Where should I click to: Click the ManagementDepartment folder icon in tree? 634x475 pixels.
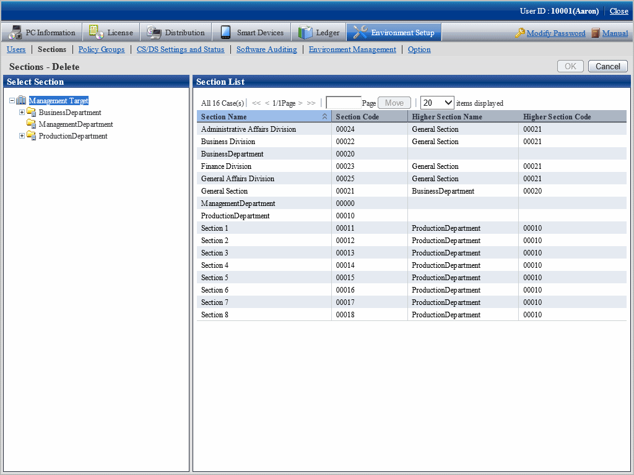point(31,124)
